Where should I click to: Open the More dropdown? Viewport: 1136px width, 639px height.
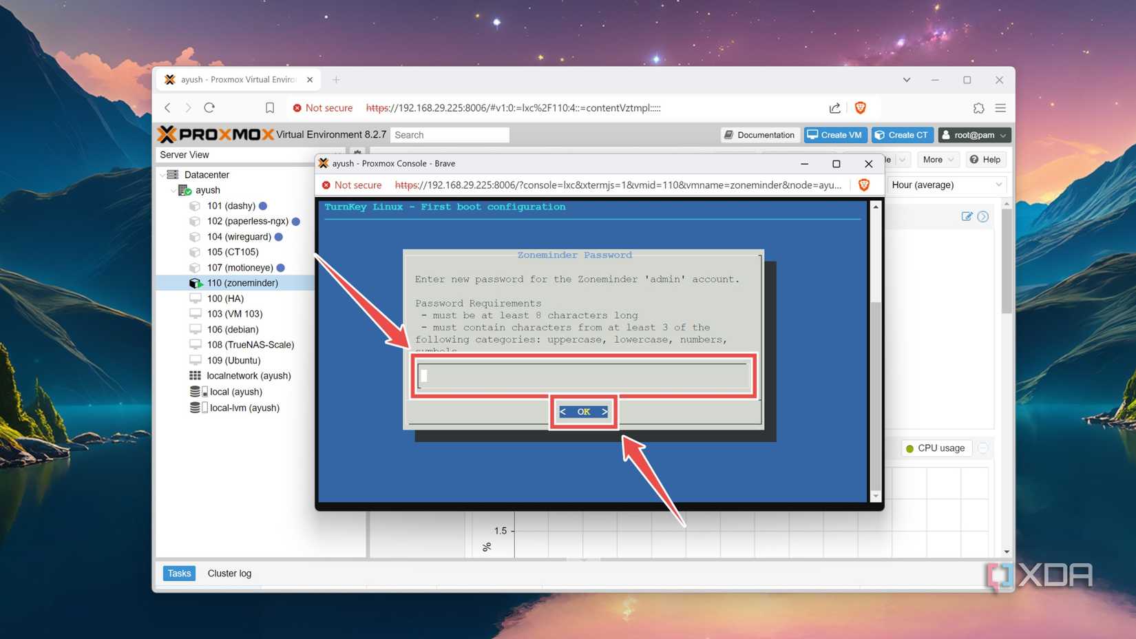pos(938,160)
